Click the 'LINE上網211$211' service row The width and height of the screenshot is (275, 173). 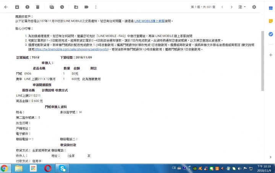(x=28, y=95)
